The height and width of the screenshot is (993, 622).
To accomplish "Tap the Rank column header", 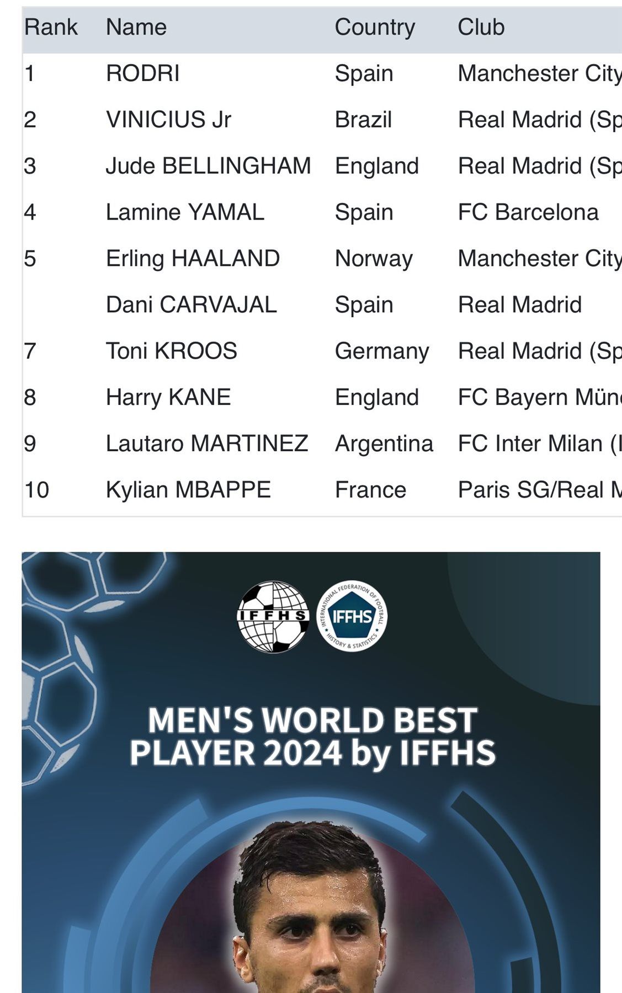I will click(x=51, y=27).
